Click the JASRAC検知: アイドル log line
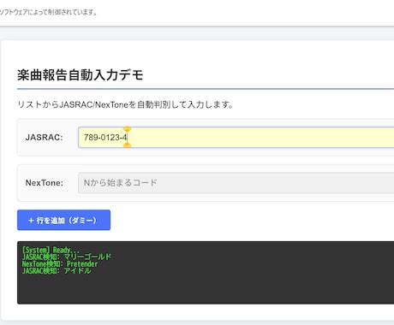Screen dimensions: 394x325 point(57,270)
